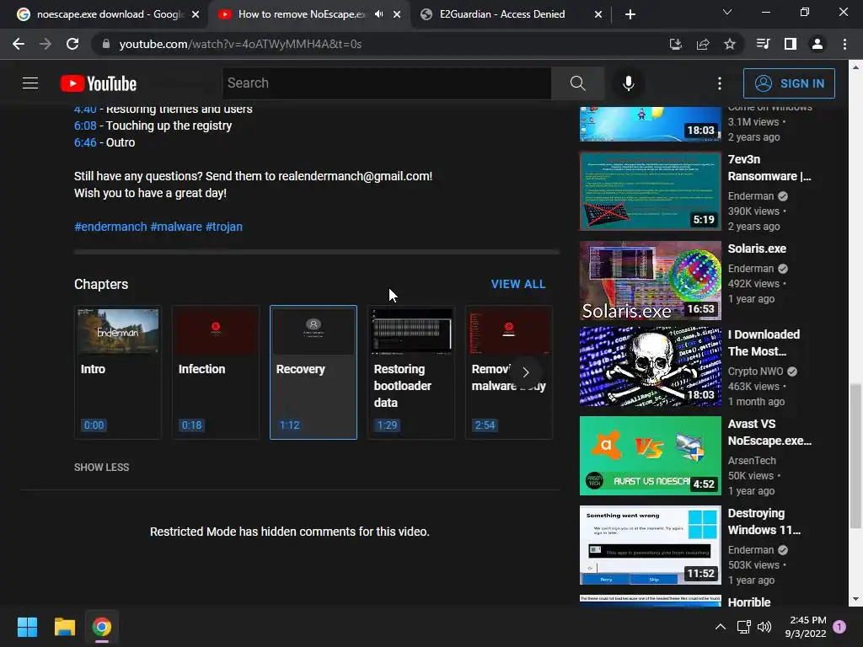Jump to 6:08 timestamp

85,126
